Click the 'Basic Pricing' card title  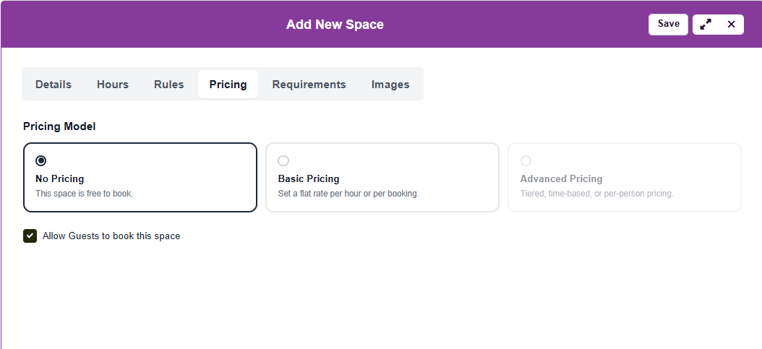(x=309, y=178)
